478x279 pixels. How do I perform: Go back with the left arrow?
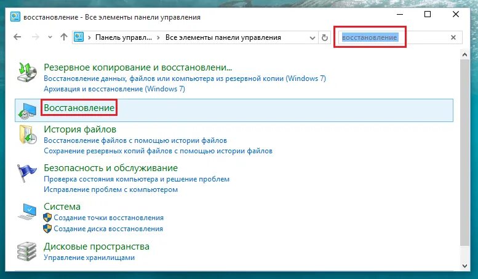(x=17, y=37)
